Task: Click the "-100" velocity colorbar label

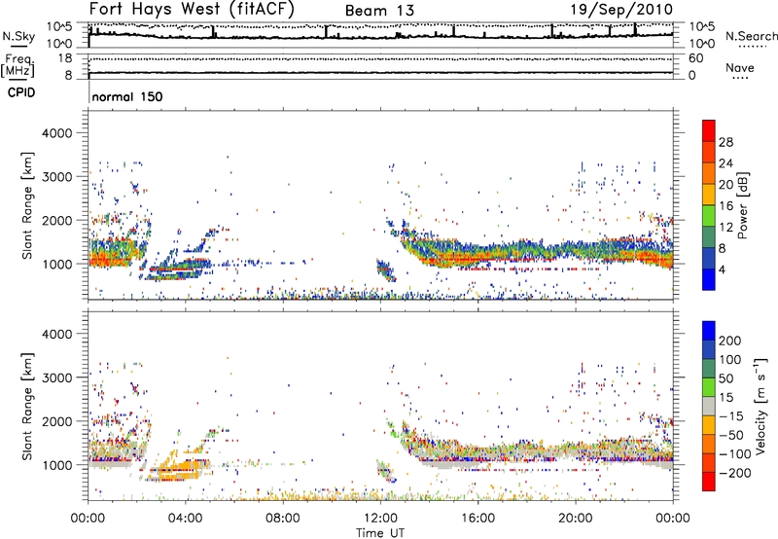Action: (x=734, y=453)
